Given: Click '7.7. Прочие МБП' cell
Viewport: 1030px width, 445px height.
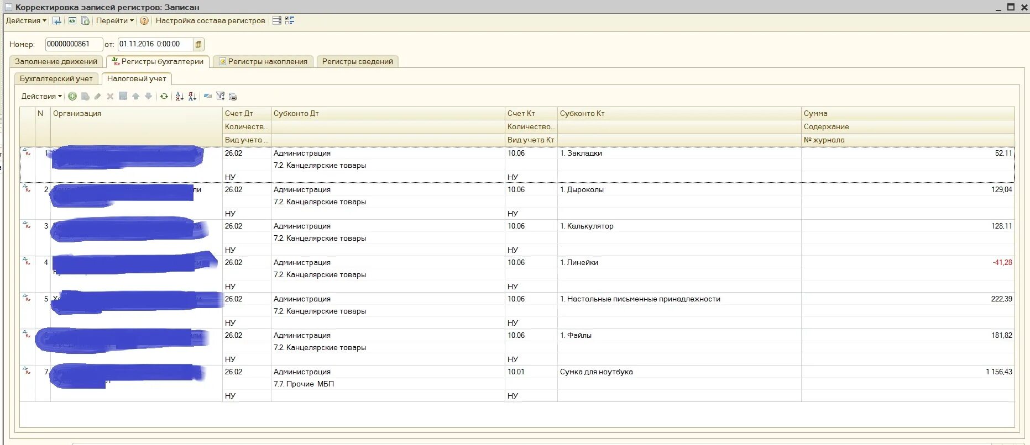Looking at the screenshot, I should click(388, 384).
